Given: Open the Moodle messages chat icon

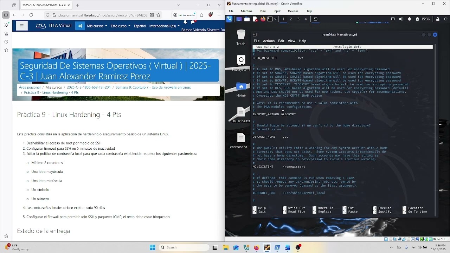Looking at the screenshot, I should point(193,22).
